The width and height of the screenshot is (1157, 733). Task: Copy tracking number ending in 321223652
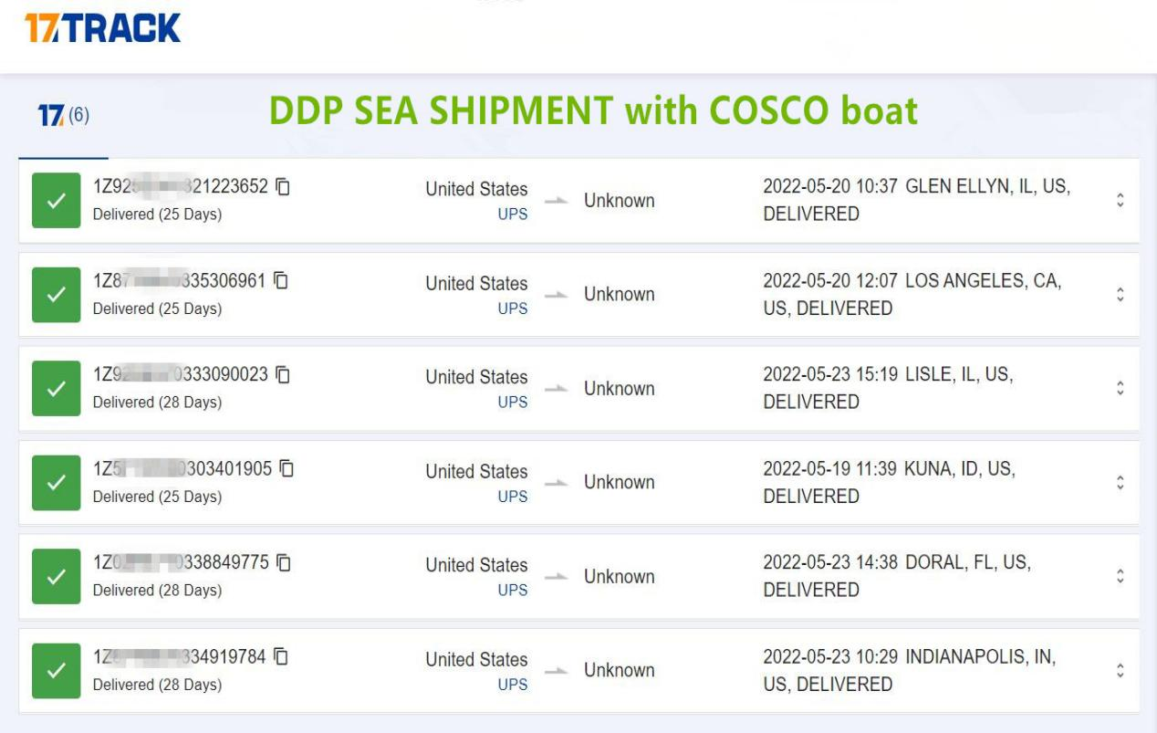[x=284, y=187]
